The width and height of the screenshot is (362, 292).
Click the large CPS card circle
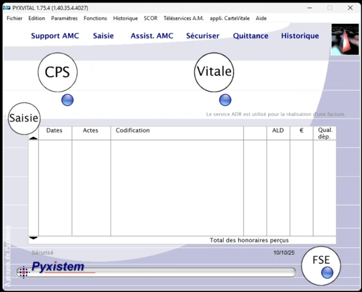pyautogui.click(x=57, y=72)
